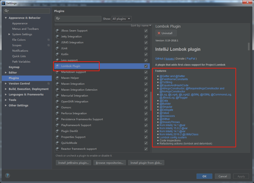This screenshot has height=183, width=254.
Task: Click the plugin icon beside Markdown support
Action: pyautogui.click(x=57, y=72)
